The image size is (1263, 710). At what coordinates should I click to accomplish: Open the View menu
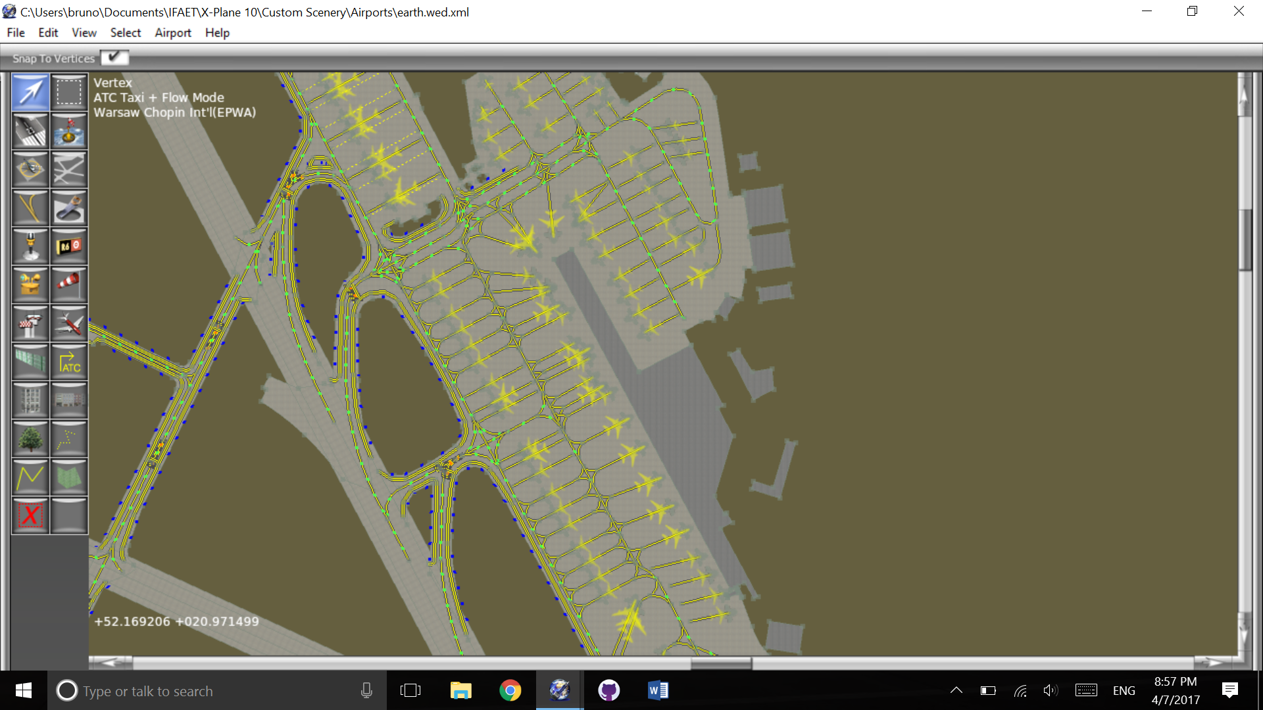tap(84, 33)
